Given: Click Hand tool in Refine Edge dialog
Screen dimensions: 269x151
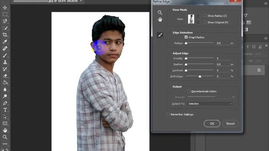Looking at the screenshot, I should (x=160, y=20).
